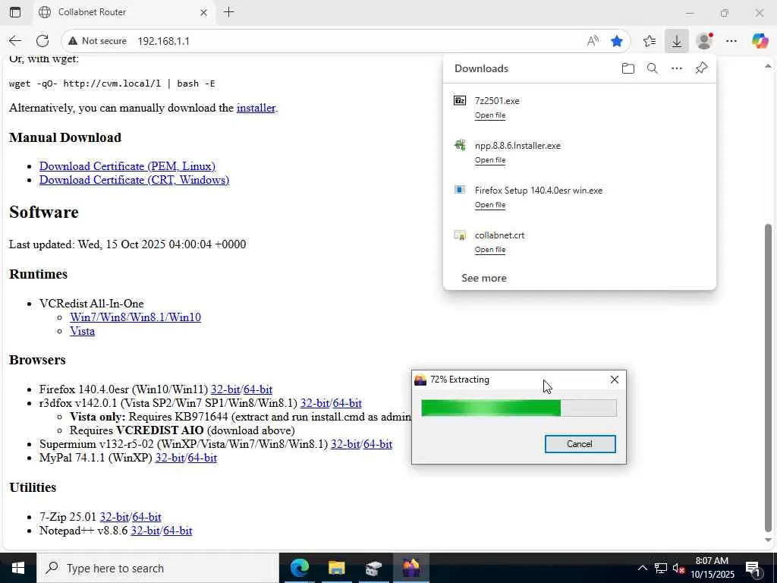
Task: Click the Not secure site info badge
Action: [98, 41]
